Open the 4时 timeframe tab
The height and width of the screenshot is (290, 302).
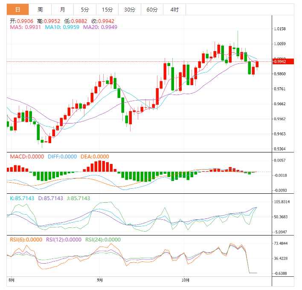[174, 9]
